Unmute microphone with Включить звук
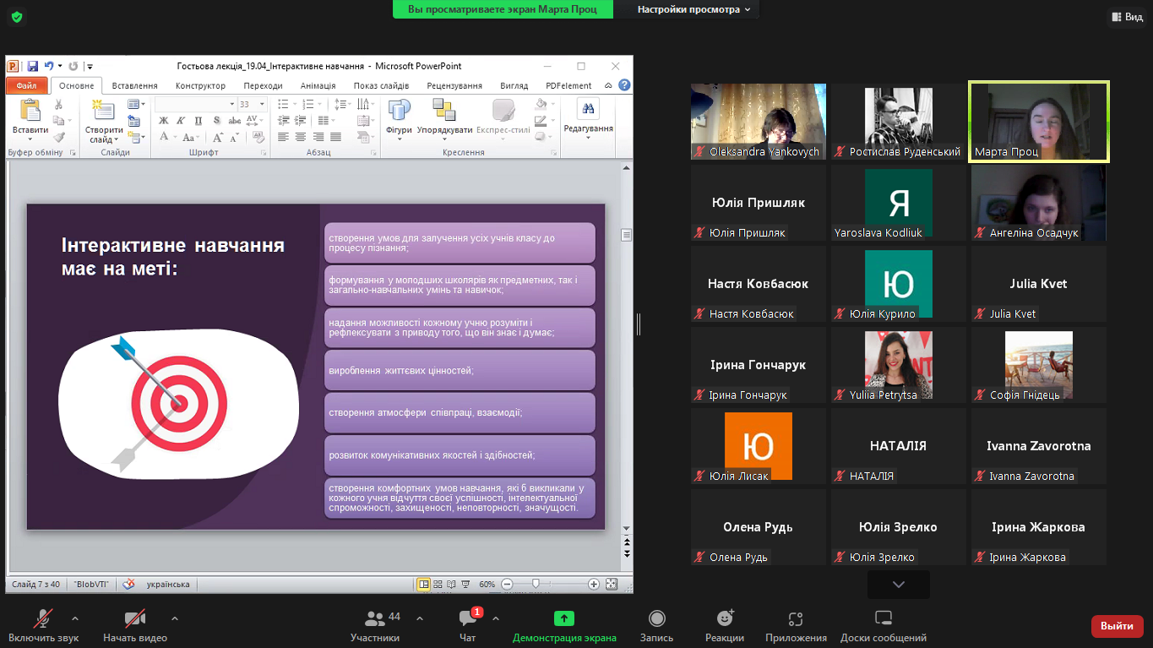The width and height of the screenshot is (1153, 648). coord(43,619)
